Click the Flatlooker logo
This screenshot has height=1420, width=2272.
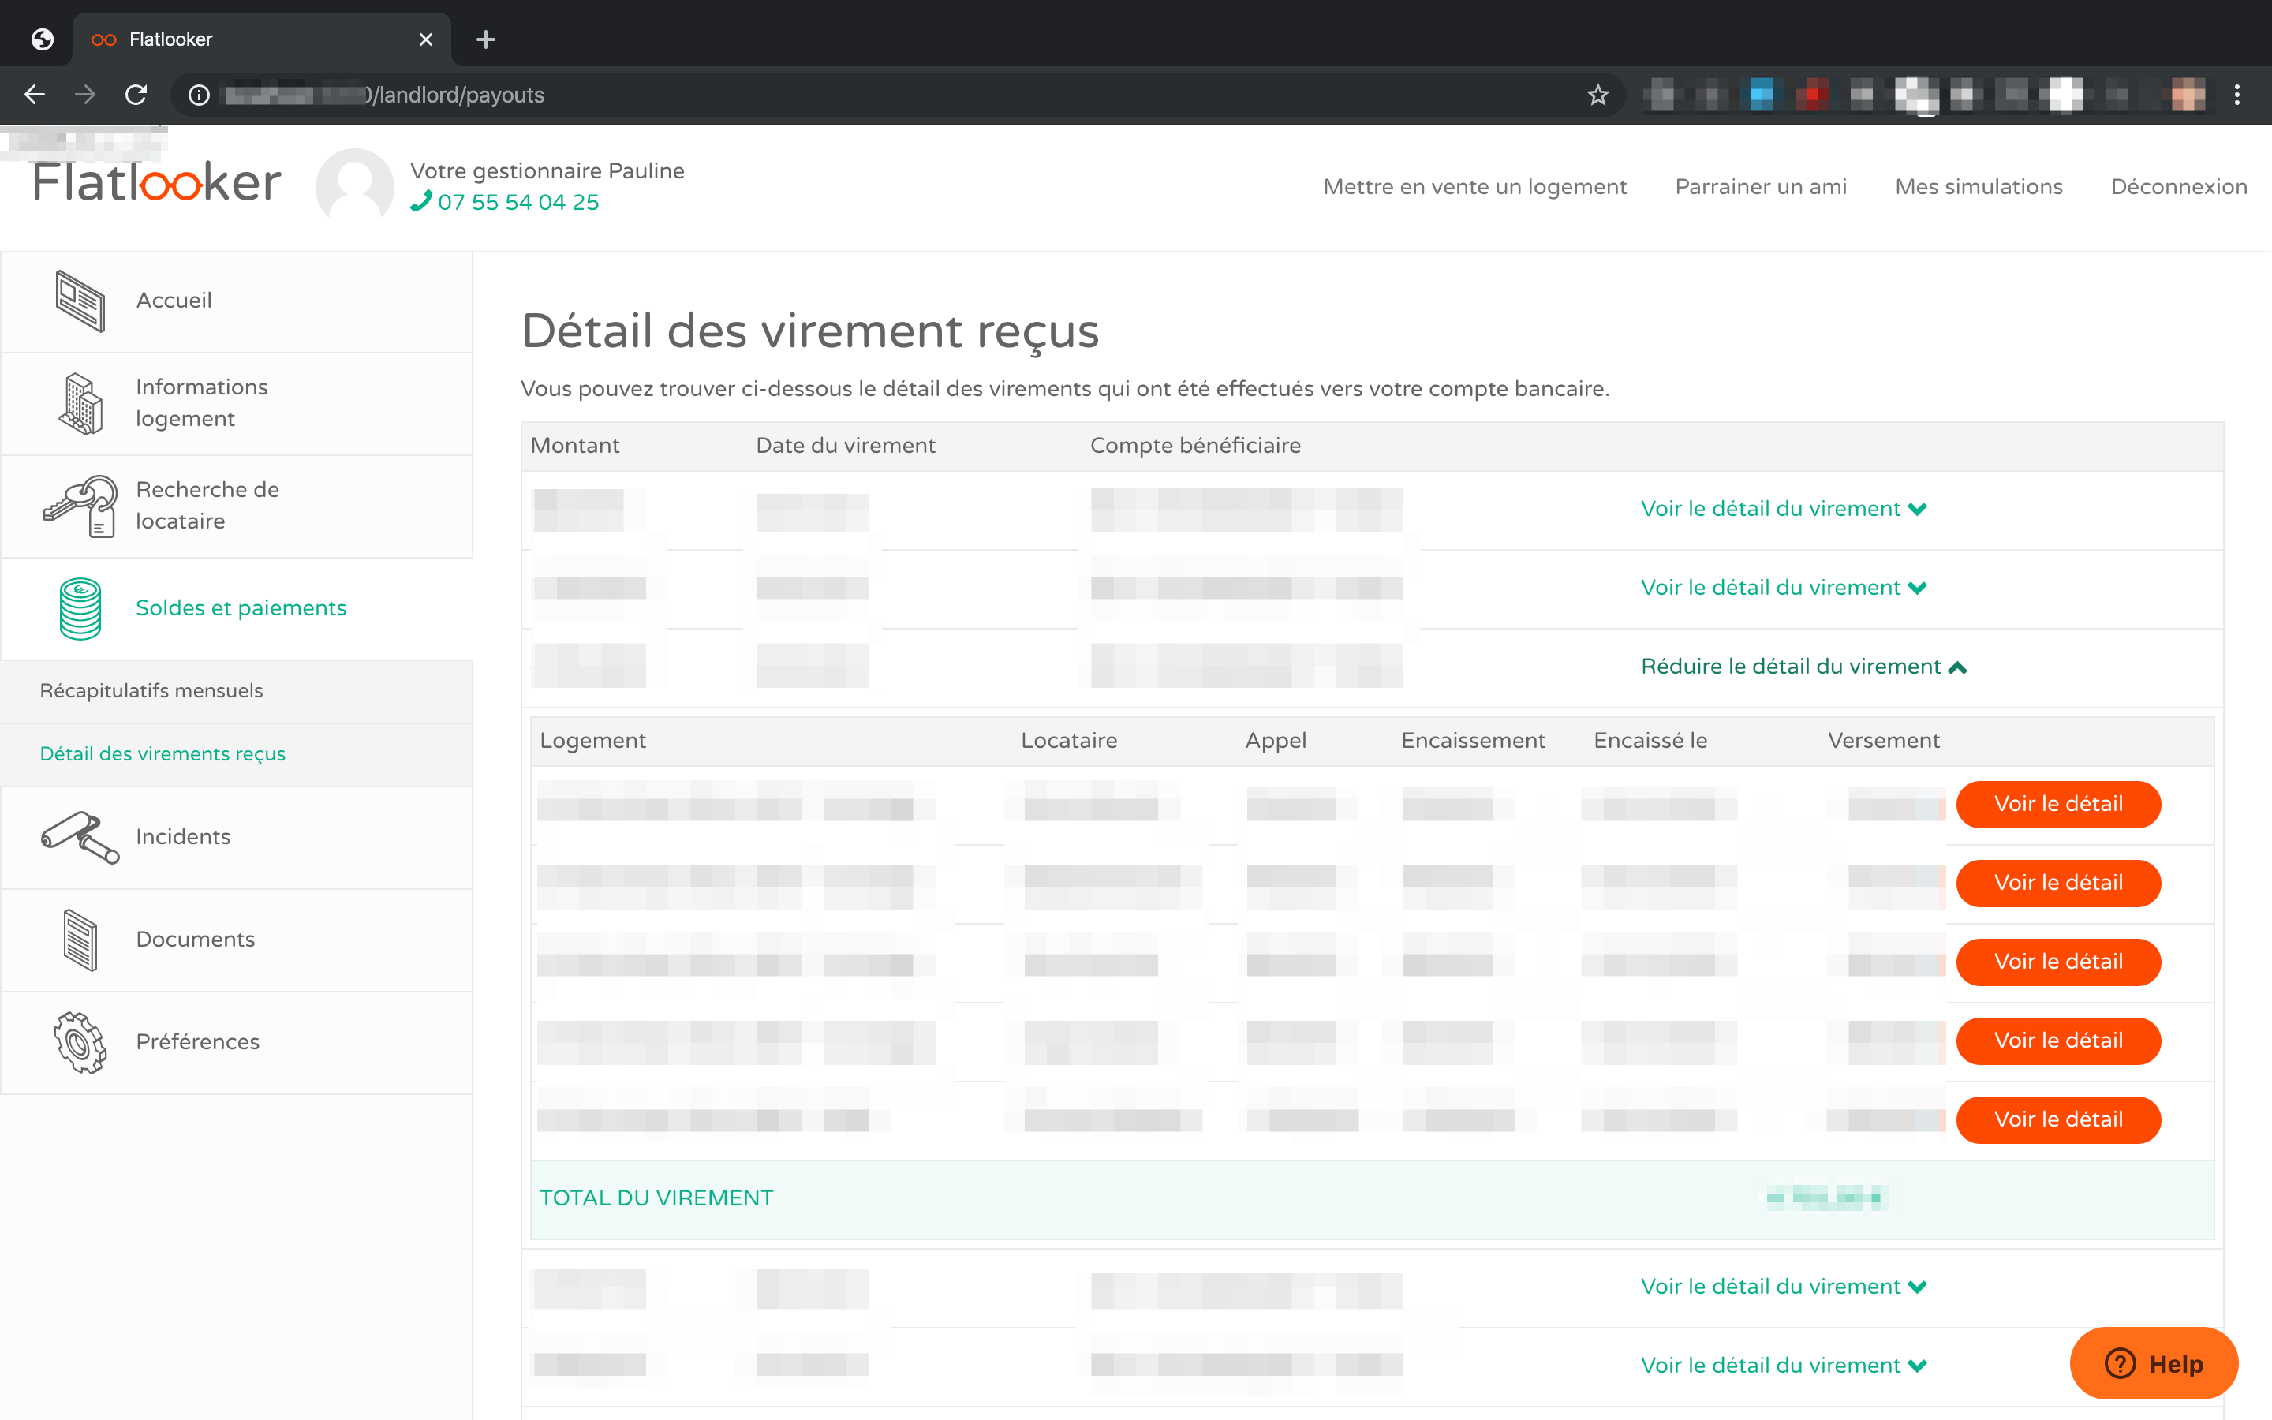point(157,181)
